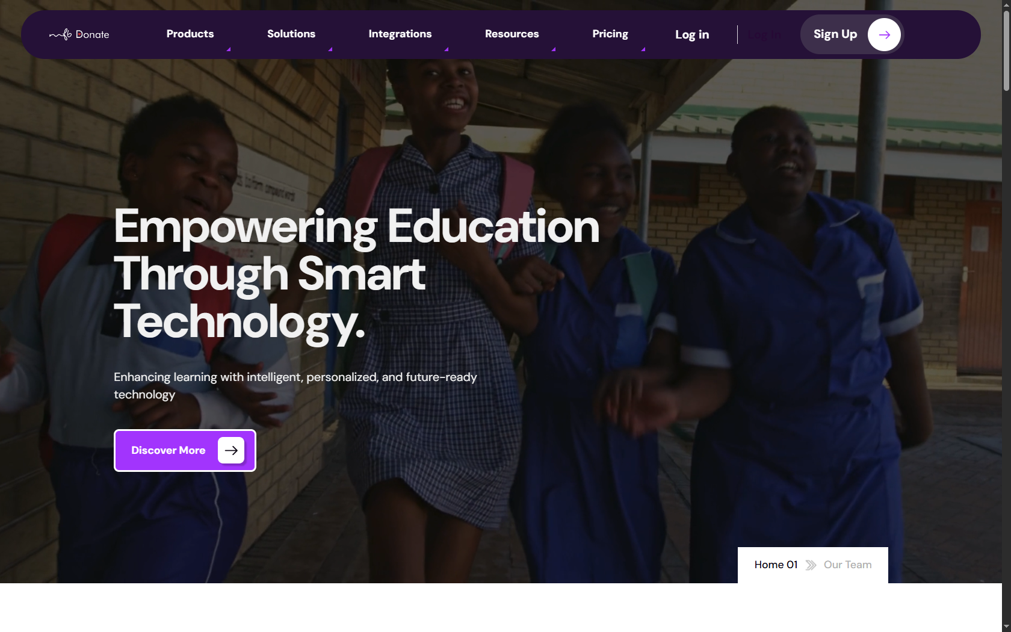Expand the Resources dropdown triangle
The height and width of the screenshot is (632, 1011).
(x=554, y=49)
